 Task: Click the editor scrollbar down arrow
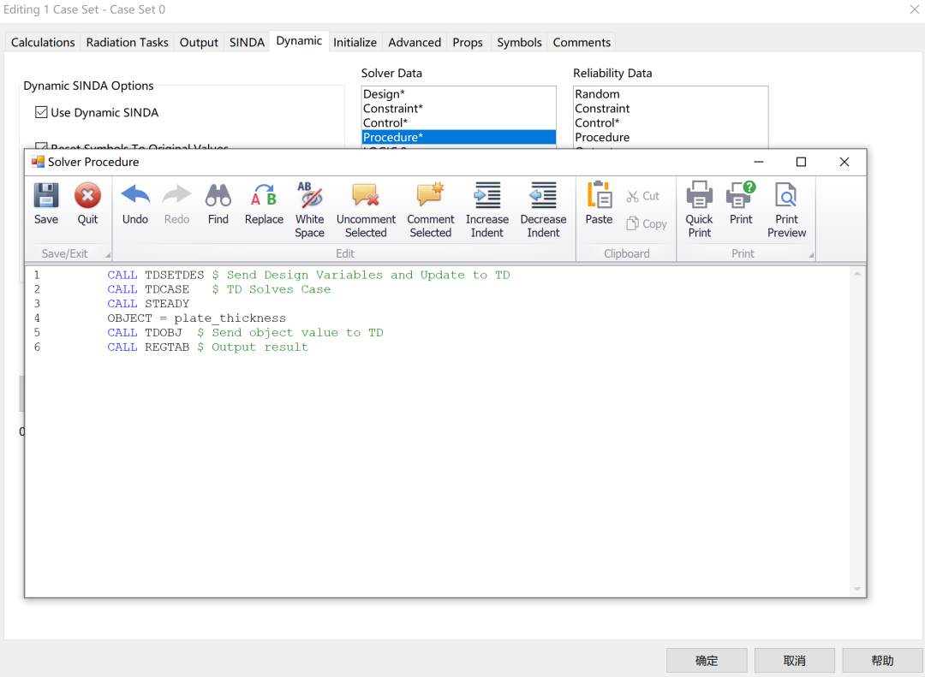[857, 589]
